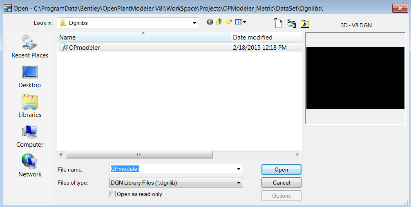This screenshot has height=207, width=411.
Task: Click the New file icon
Action: 278,23
